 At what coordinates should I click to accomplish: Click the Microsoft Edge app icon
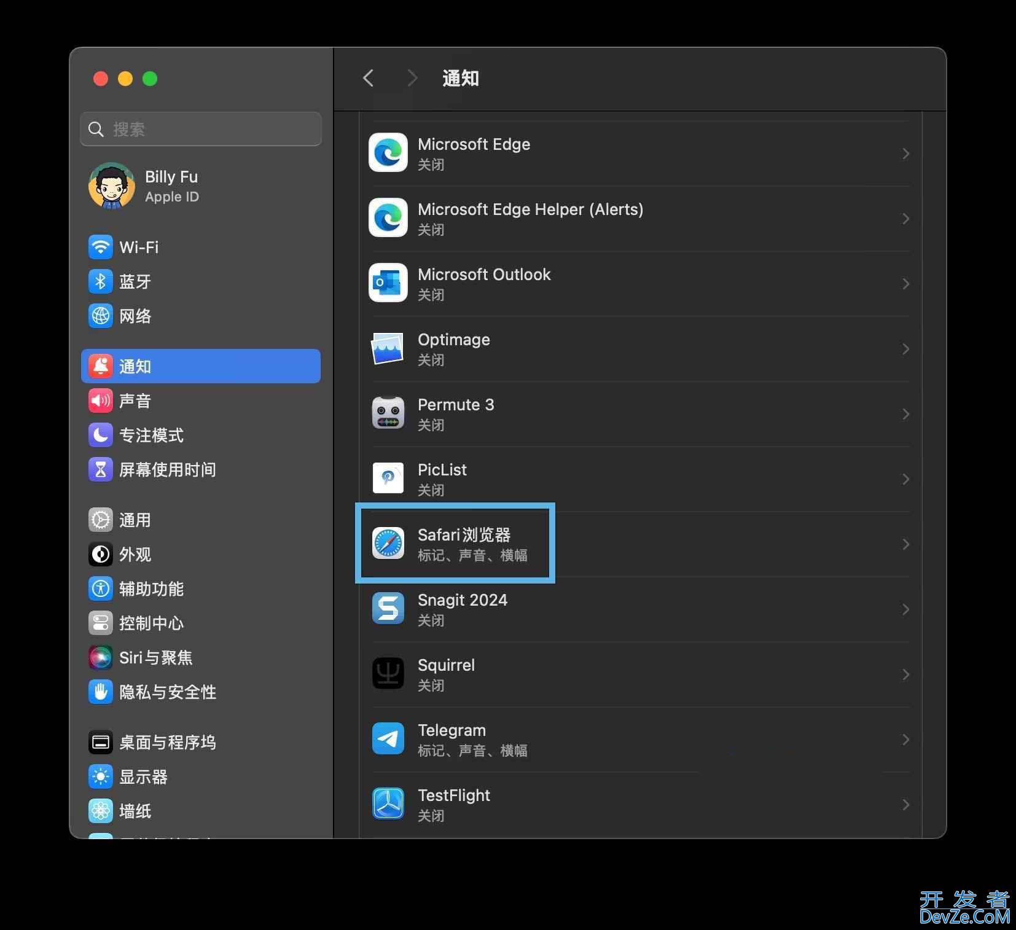point(388,153)
